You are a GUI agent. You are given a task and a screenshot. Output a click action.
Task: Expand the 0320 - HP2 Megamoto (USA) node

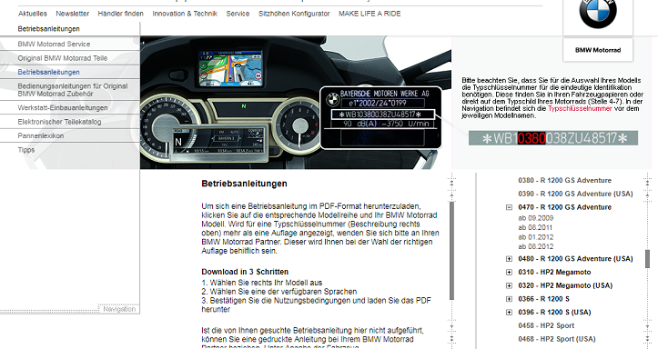pos(509,285)
